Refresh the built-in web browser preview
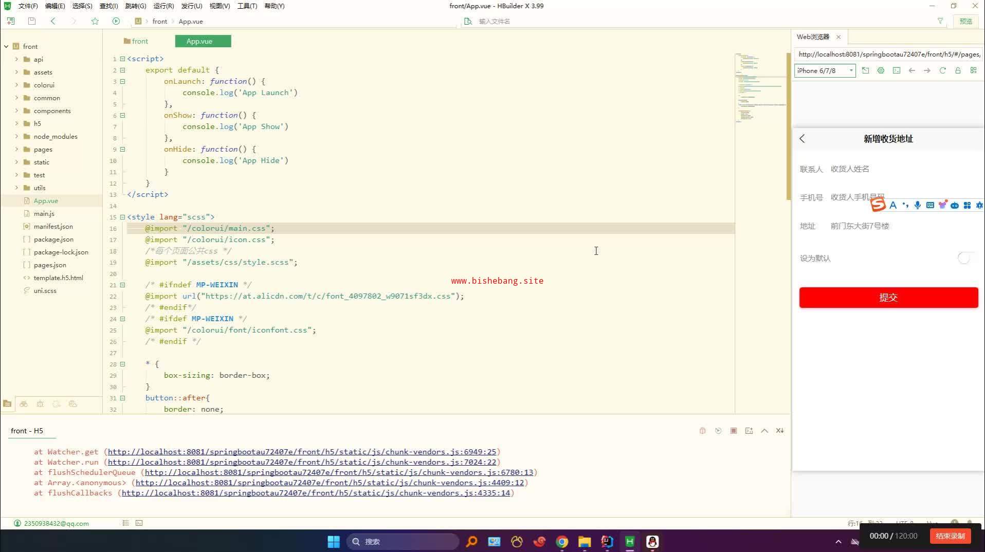Image resolution: width=985 pixels, height=552 pixels. pyautogui.click(x=942, y=70)
